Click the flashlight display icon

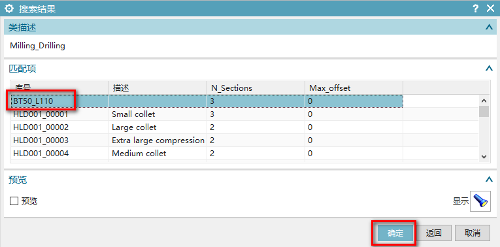point(480,201)
